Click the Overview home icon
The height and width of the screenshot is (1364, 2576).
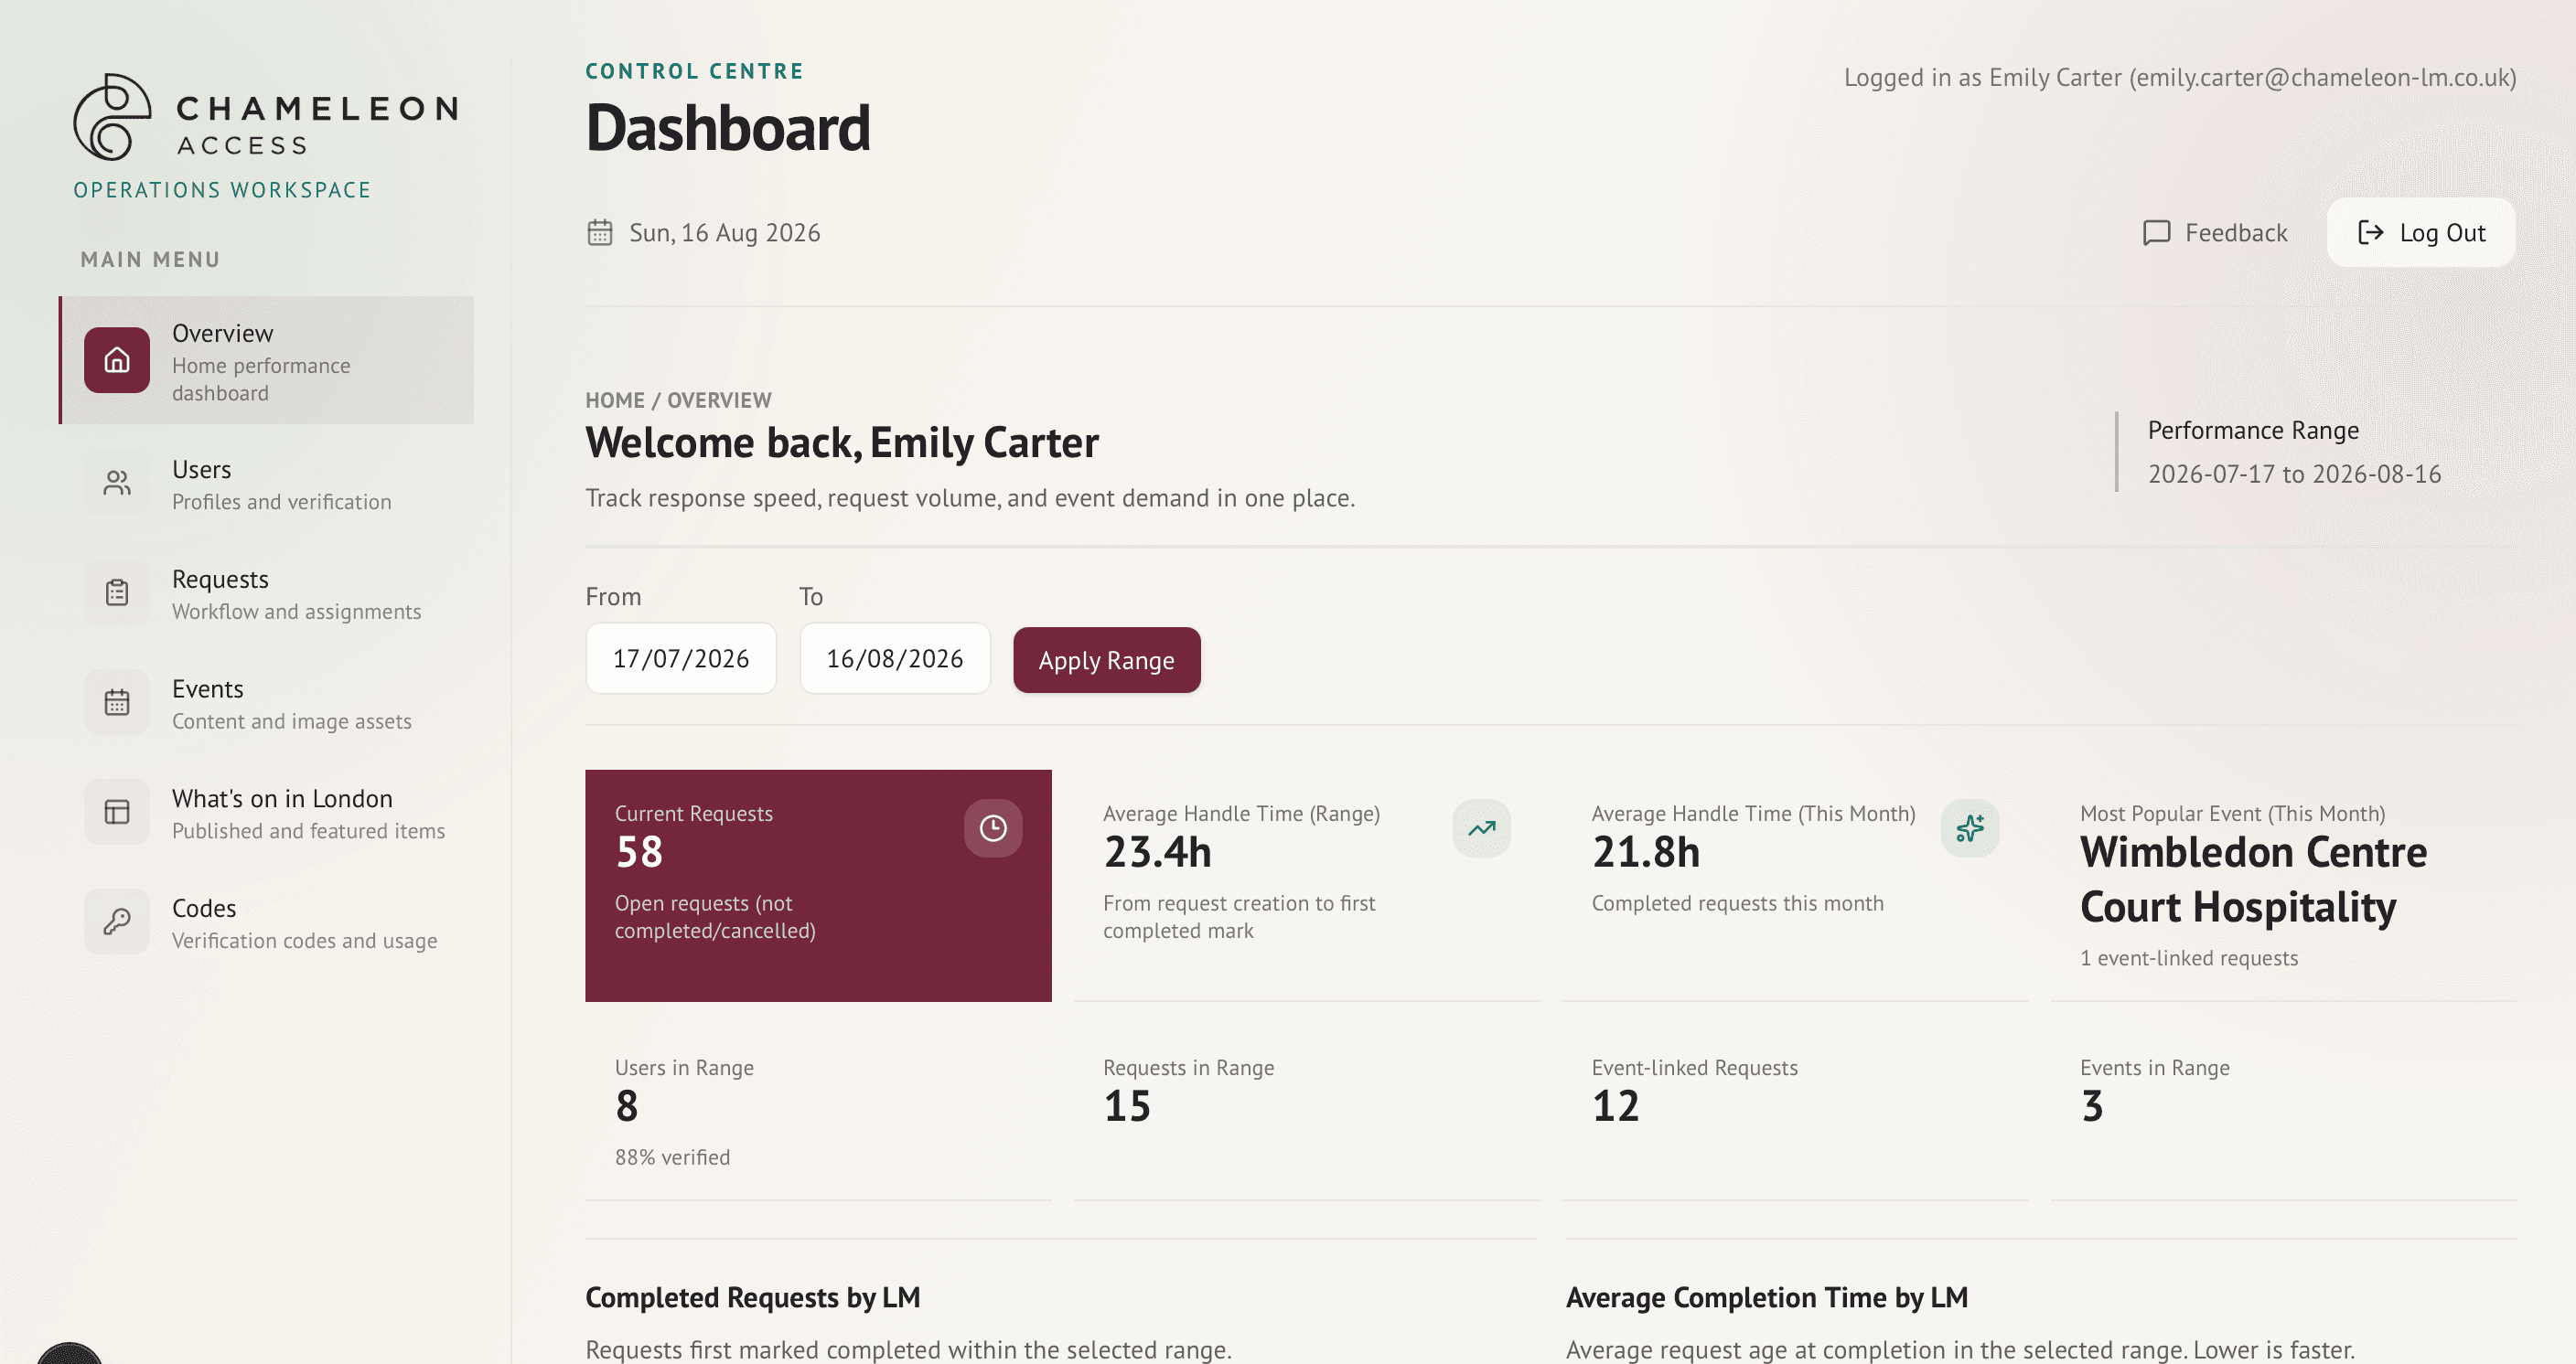[x=117, y=359]
